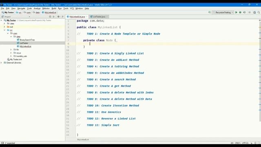This screenshot has width=261, height=147.
Task: Open the Tools menu
Action: coord(66,8)
